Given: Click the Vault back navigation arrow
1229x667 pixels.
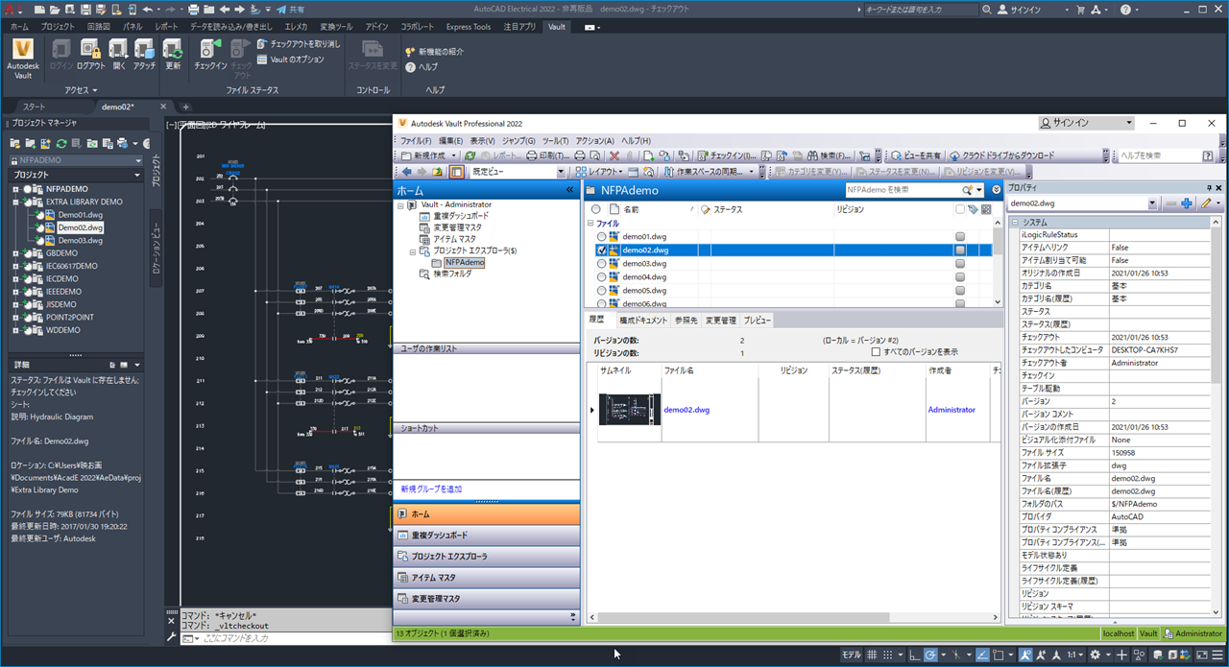Looking at the screenshot, I should pyautogui.click(x=407, y=172).
